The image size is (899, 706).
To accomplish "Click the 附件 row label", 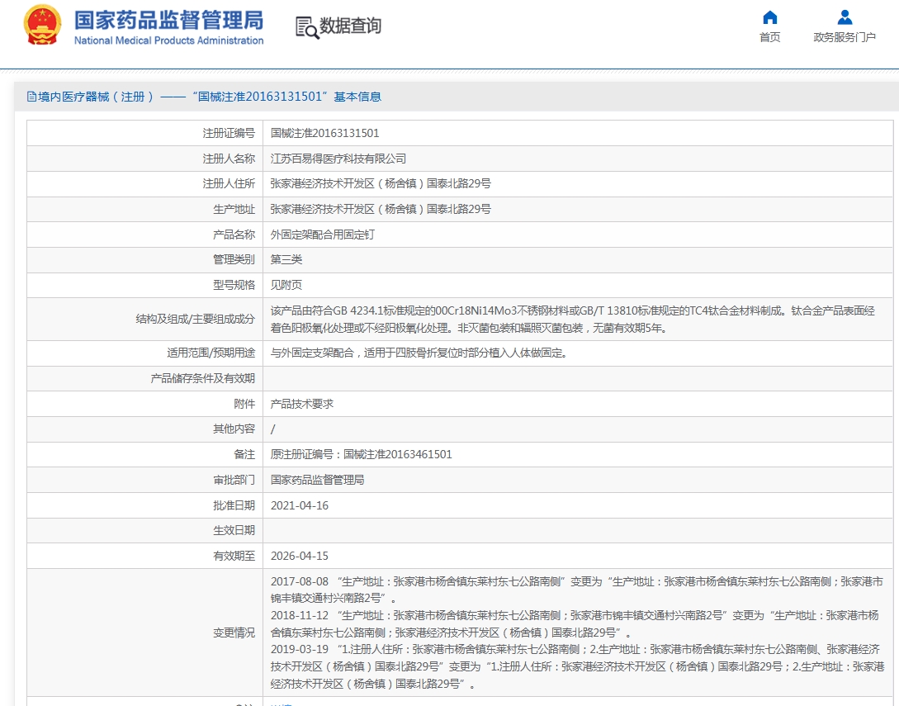I will tap(244, 404).
